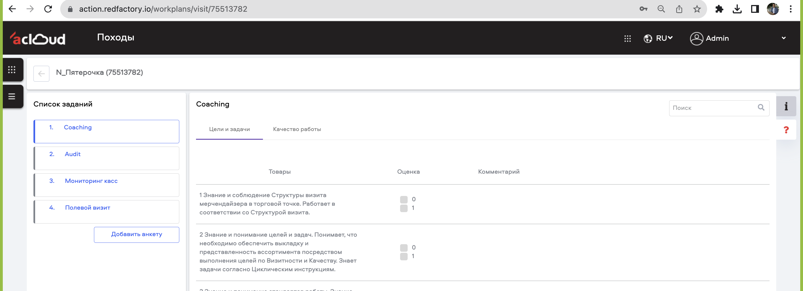Open saved passwords key icon
The image size is (803, 291).
tap(644, 9)
